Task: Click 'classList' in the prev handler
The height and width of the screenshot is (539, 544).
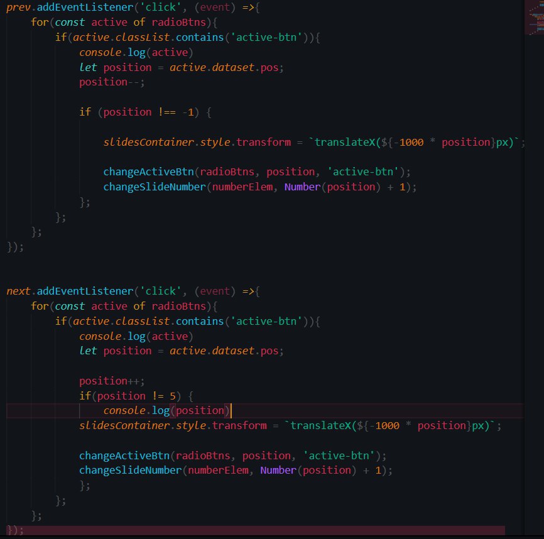Action: 142,37
